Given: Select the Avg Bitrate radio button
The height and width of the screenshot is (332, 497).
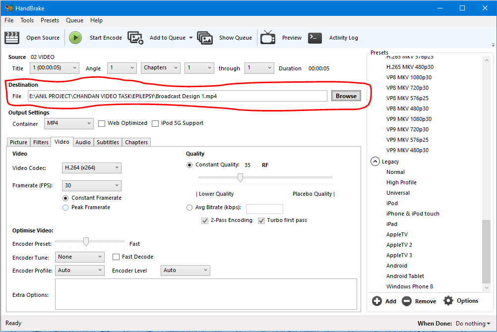Looking at the screenshot, I should pyautogui.click(x=189, y=208).
